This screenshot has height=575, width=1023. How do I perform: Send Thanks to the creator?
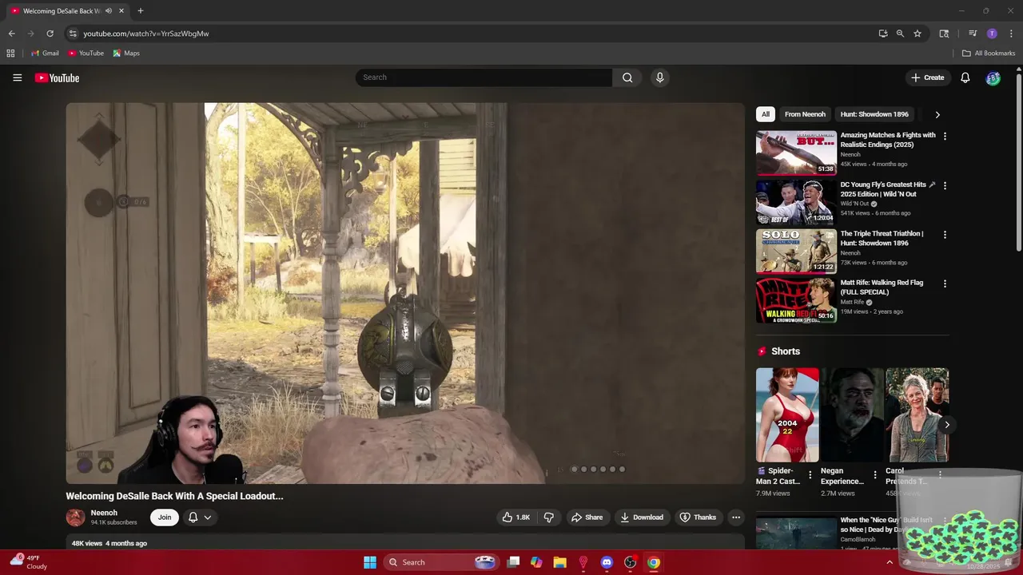[x=698, y=517]
